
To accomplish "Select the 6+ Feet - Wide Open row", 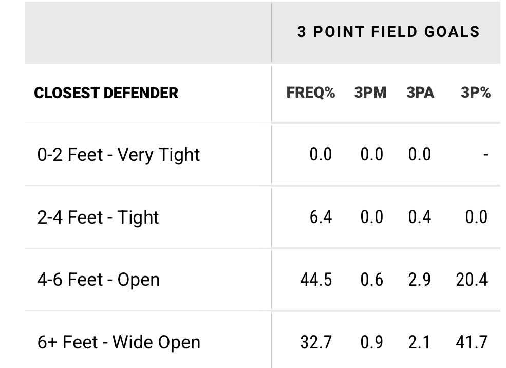I will point(119,342).
